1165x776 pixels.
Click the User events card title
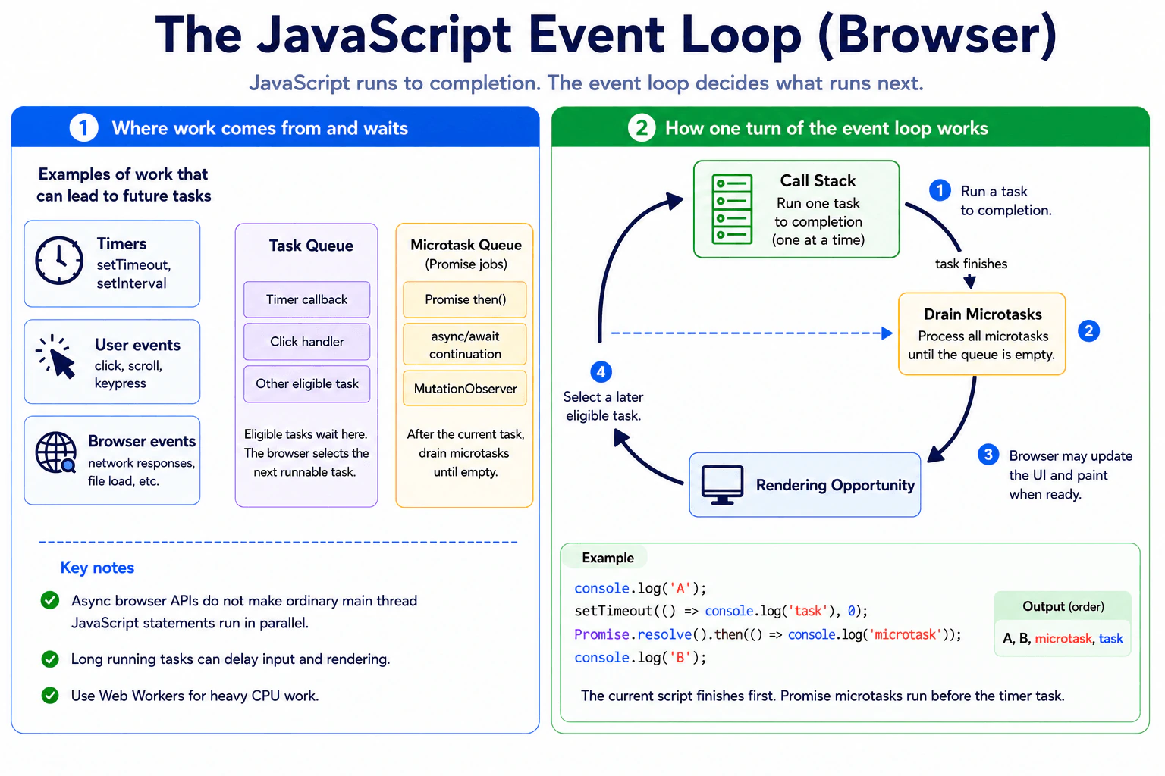coord(137,345)
